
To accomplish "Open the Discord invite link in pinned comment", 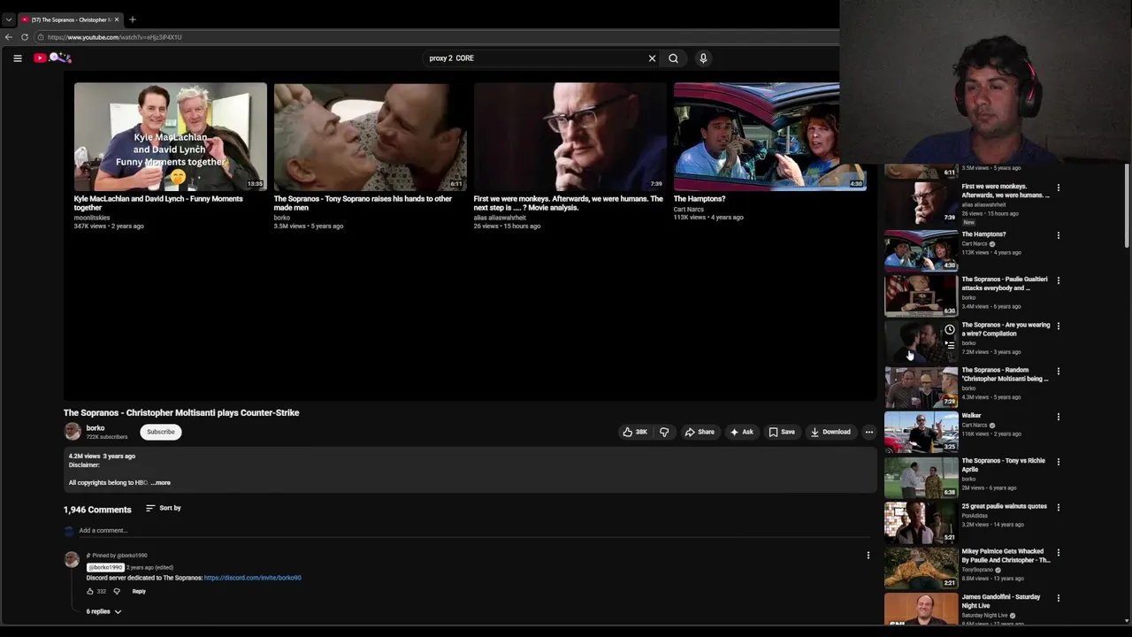I will [252, 578].
